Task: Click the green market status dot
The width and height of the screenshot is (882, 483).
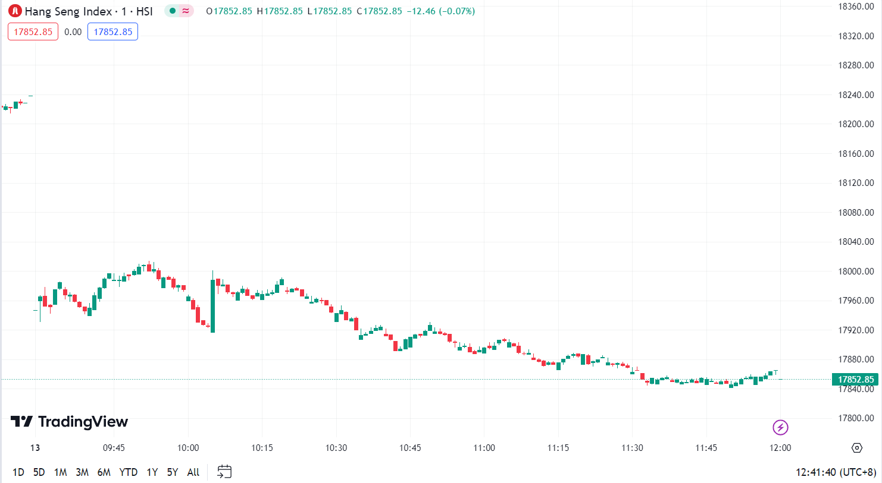Action: (173, 11)
